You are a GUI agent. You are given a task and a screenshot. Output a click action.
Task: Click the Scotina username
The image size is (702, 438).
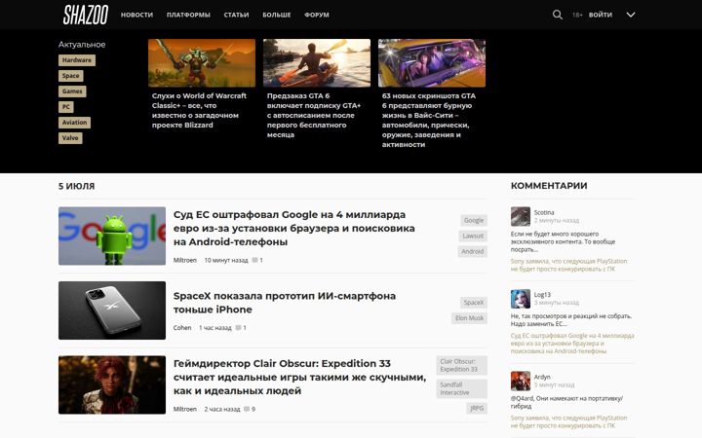[x=544, y=212]
